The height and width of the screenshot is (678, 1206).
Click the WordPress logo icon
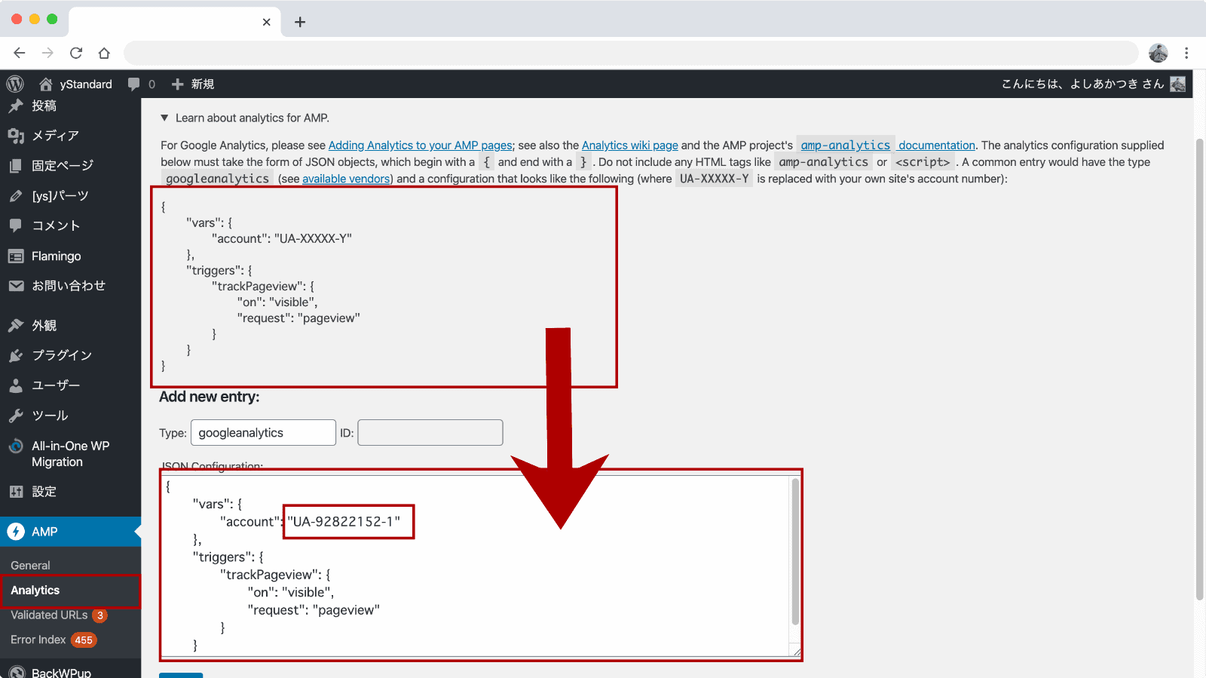(15, 84)
